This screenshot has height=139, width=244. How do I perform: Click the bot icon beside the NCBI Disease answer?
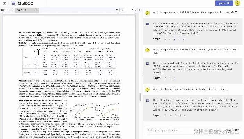pos(148,100)
